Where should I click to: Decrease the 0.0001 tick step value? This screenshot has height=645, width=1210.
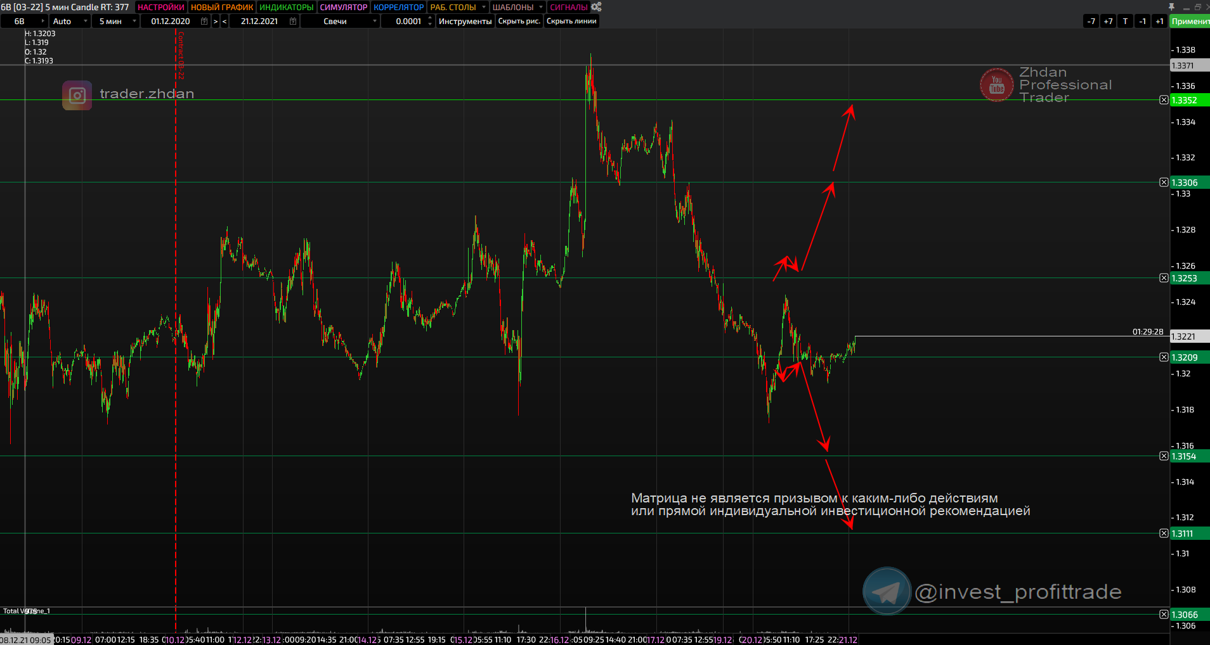[430, 25]
